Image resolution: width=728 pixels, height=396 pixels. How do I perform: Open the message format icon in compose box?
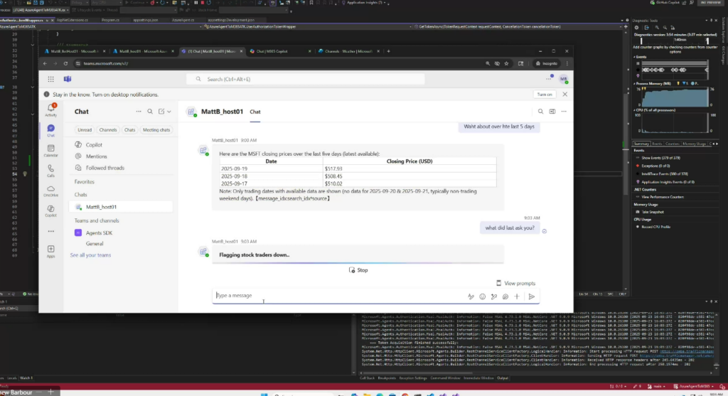[x=471, y=296]
